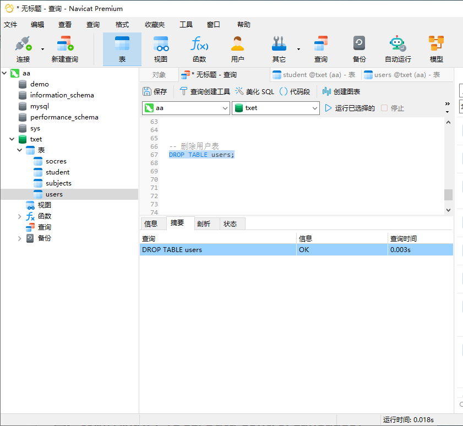Toggle the Stop (停止) checkbox button
463x426 pixels.
point(393,108)
